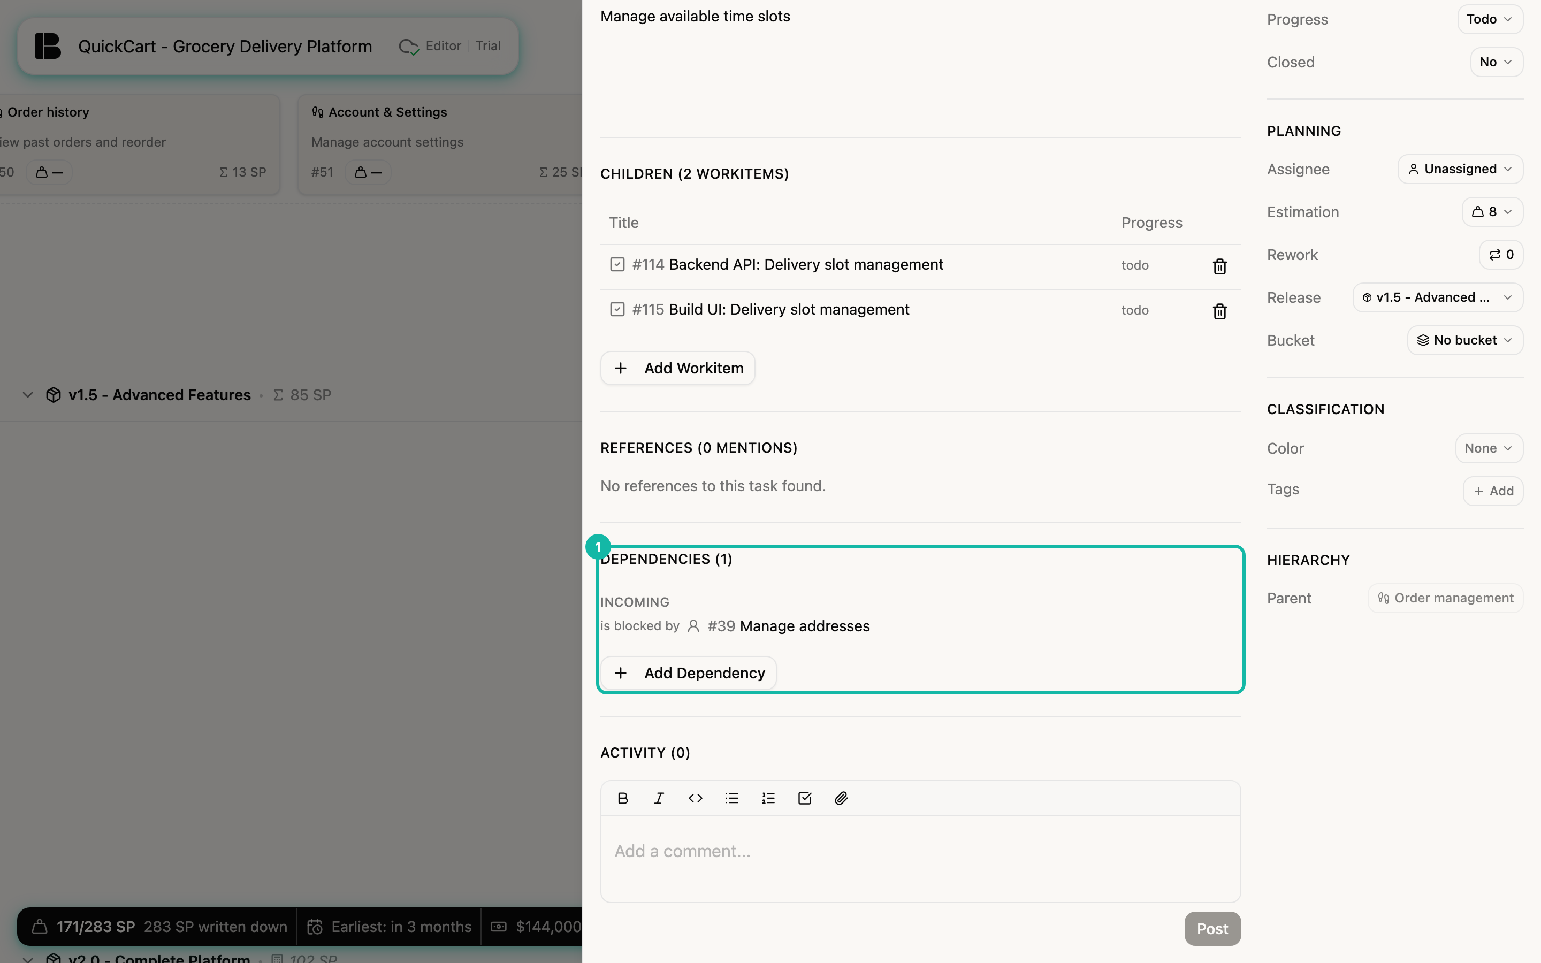Expand the v2.0 - Complete Platform release
This screenshot has height=963, width=1541.
(28, 959)
